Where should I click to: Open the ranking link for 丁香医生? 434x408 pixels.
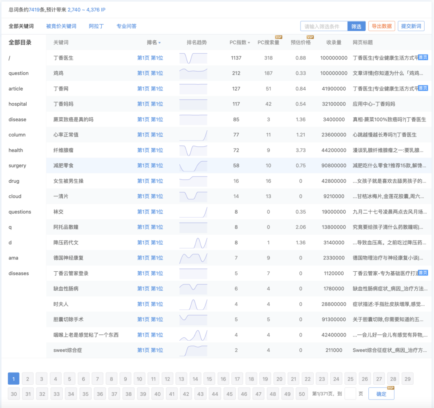(x=150, y=58)
